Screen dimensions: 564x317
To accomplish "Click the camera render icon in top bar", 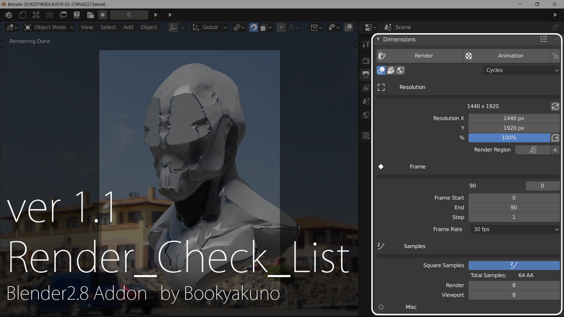I will (x=49, y=15).
